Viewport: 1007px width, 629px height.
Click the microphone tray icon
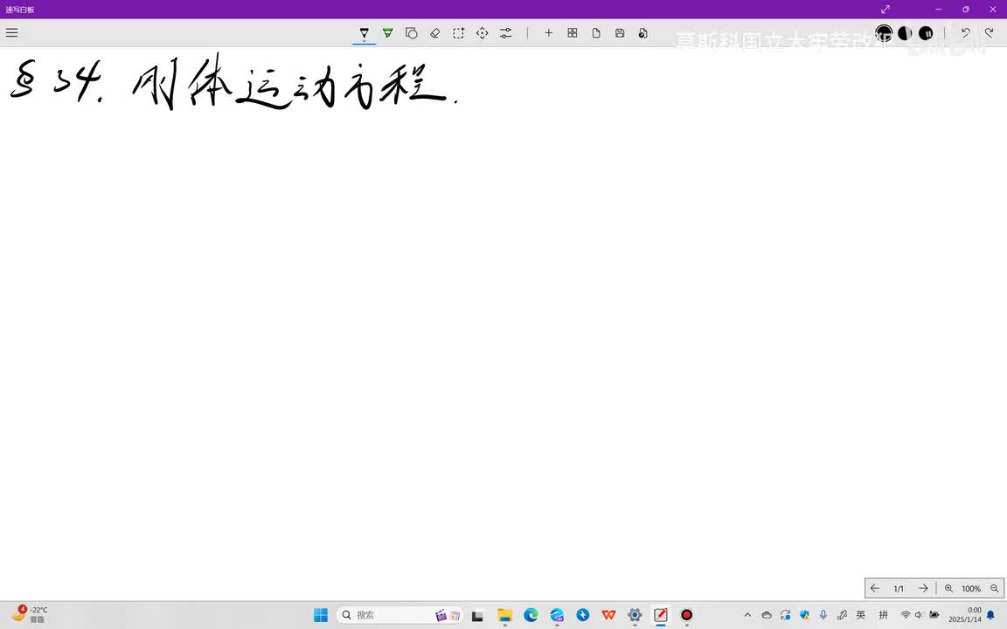(823, 615)
